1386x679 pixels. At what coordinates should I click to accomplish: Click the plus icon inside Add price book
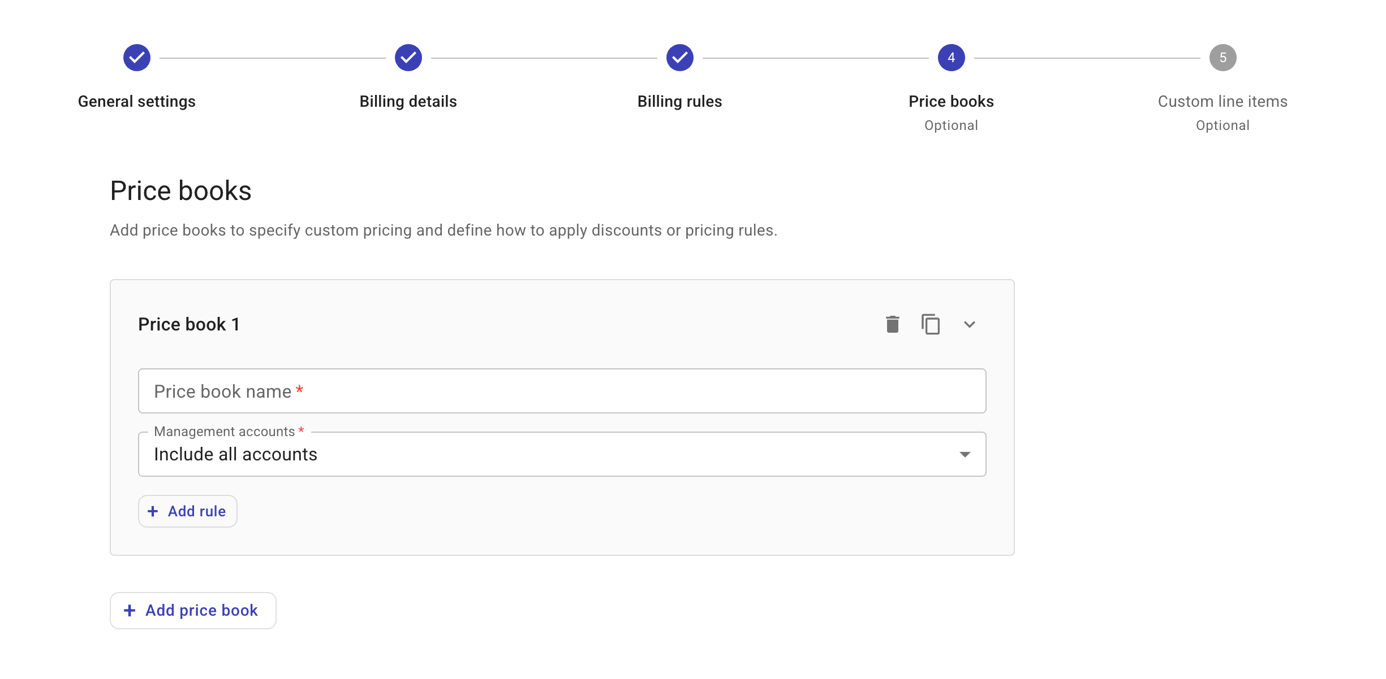pyautogui.click(x=130, y=610)
